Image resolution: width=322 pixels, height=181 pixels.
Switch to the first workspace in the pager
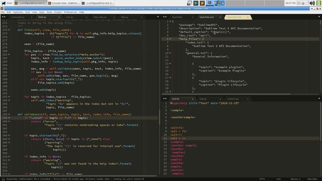[210, 3]
